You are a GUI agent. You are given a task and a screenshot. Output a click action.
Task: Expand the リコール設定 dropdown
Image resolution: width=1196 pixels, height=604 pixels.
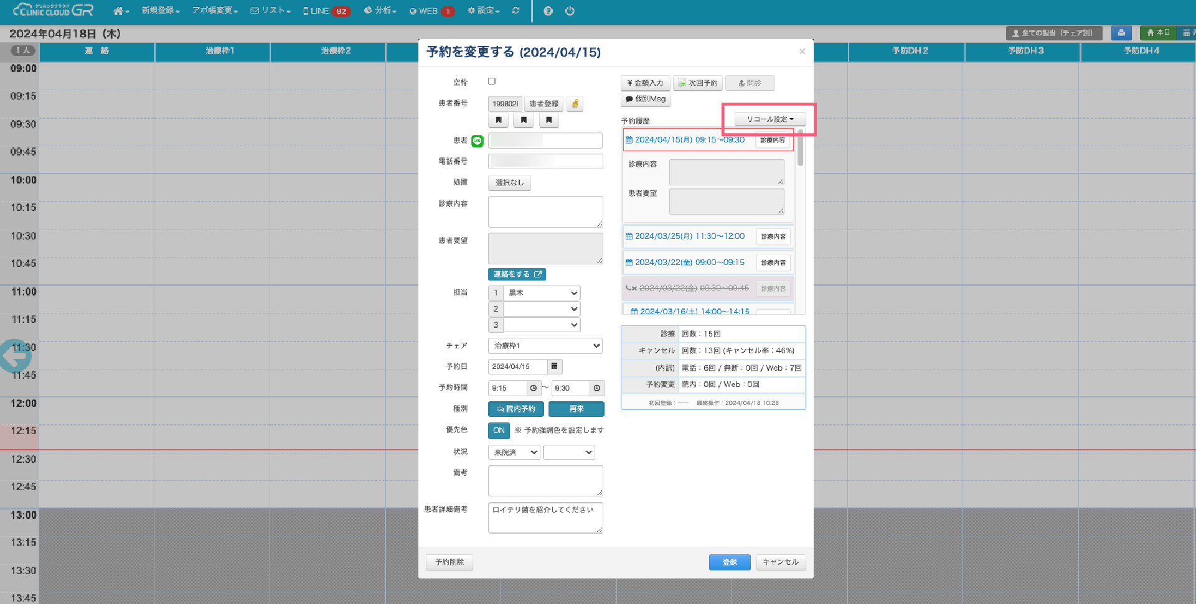click(770, 119)
